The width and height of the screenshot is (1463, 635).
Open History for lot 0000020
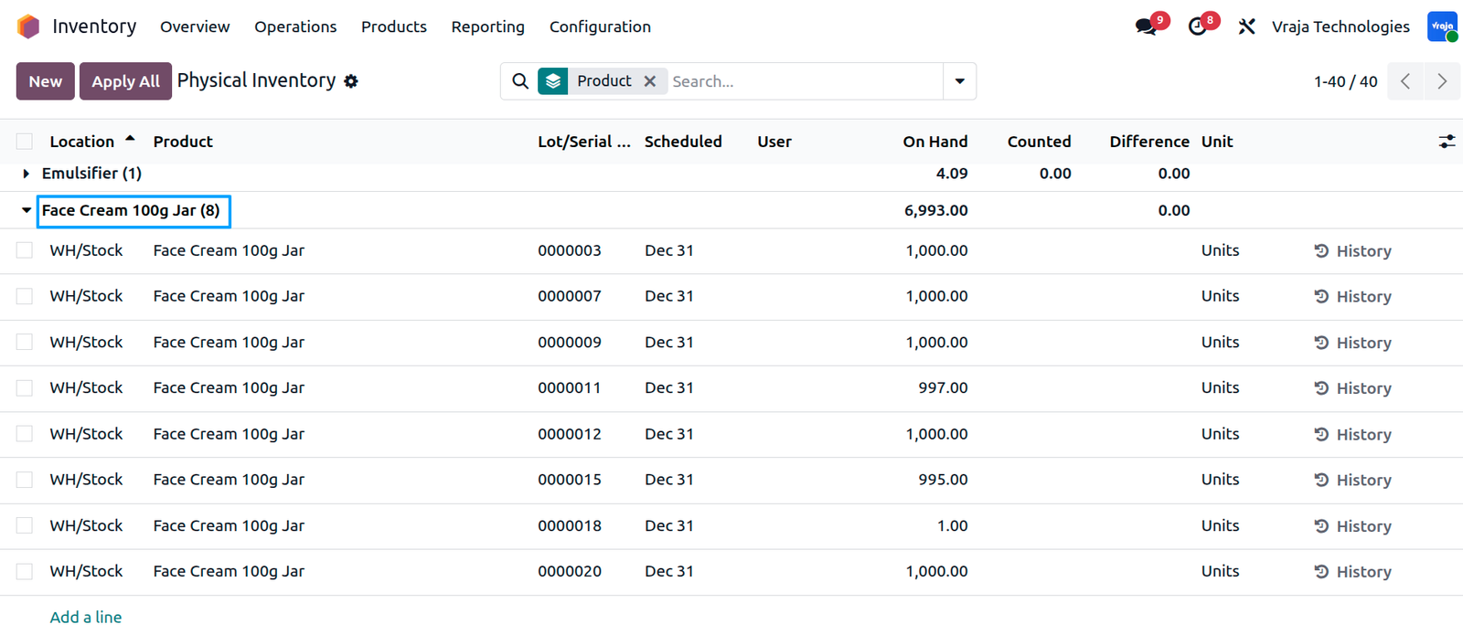point(1352,572)
